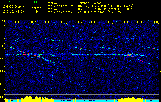Click the kHz axis unit label
This screenshot has height=102, width=161.
(2, 21)
